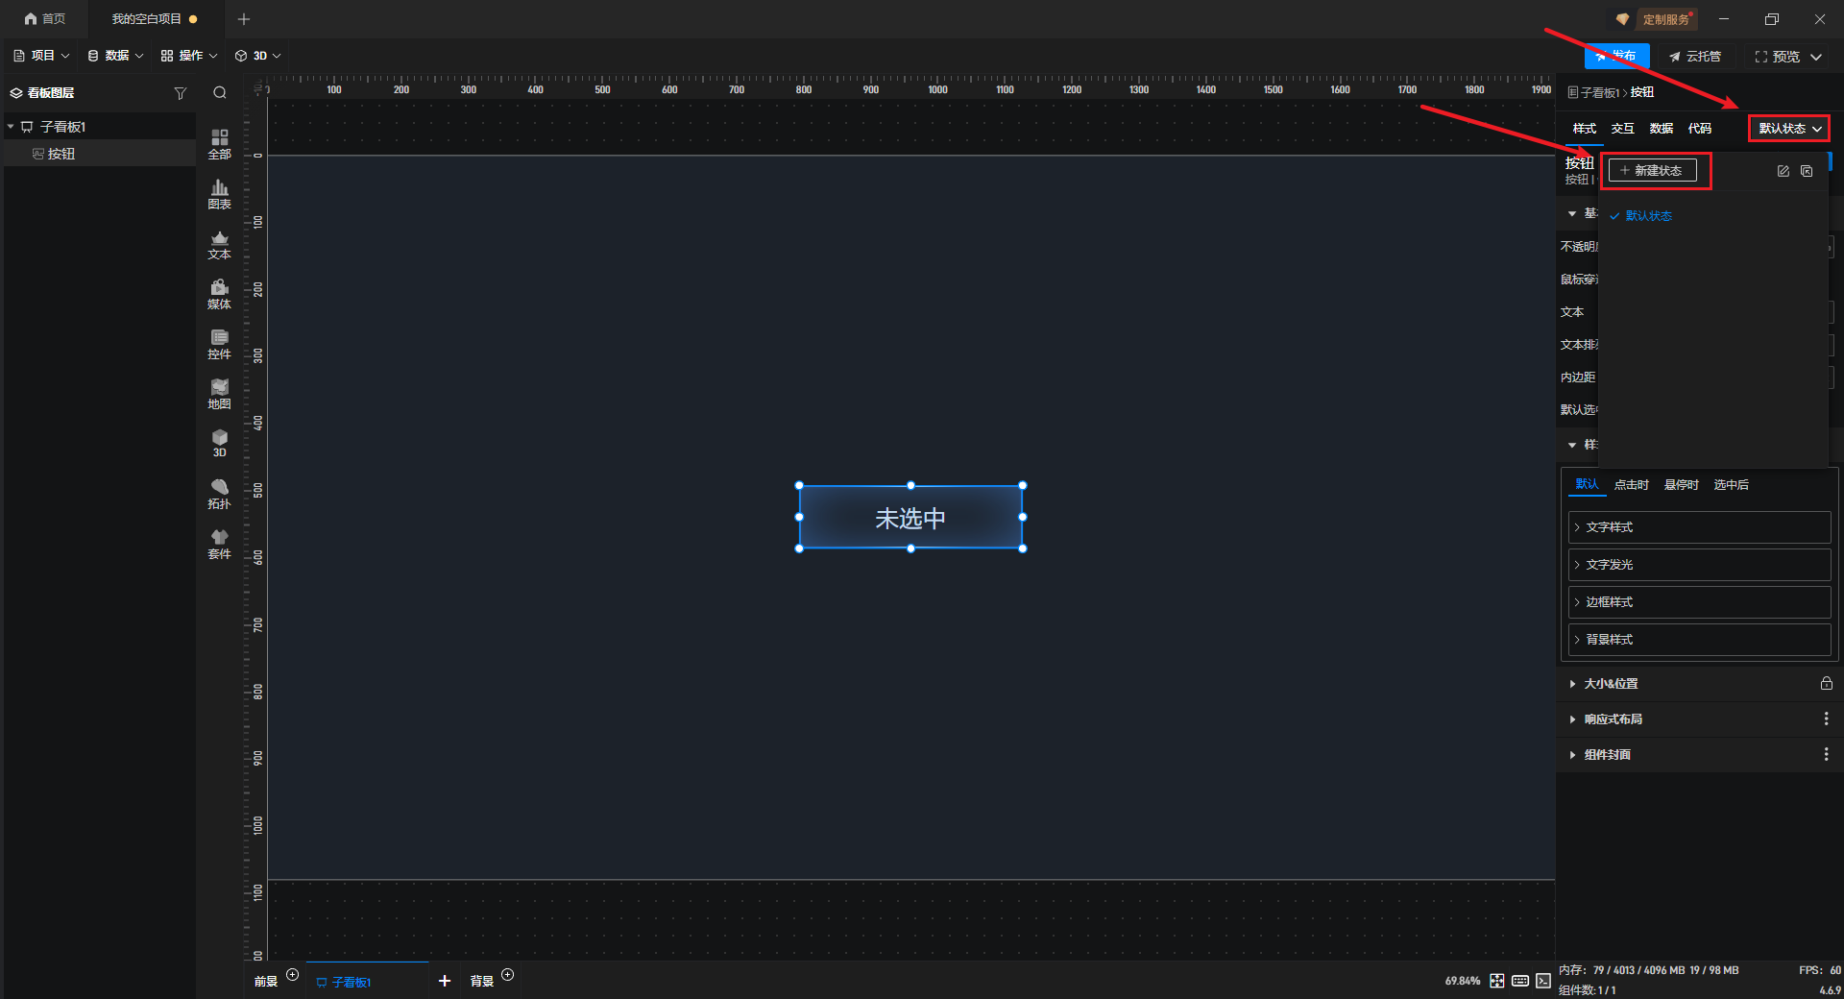Select the checked 默认状态 state entry
Screen dimensions: 1844x999
pyautogui.click(x=1648, y=216)
